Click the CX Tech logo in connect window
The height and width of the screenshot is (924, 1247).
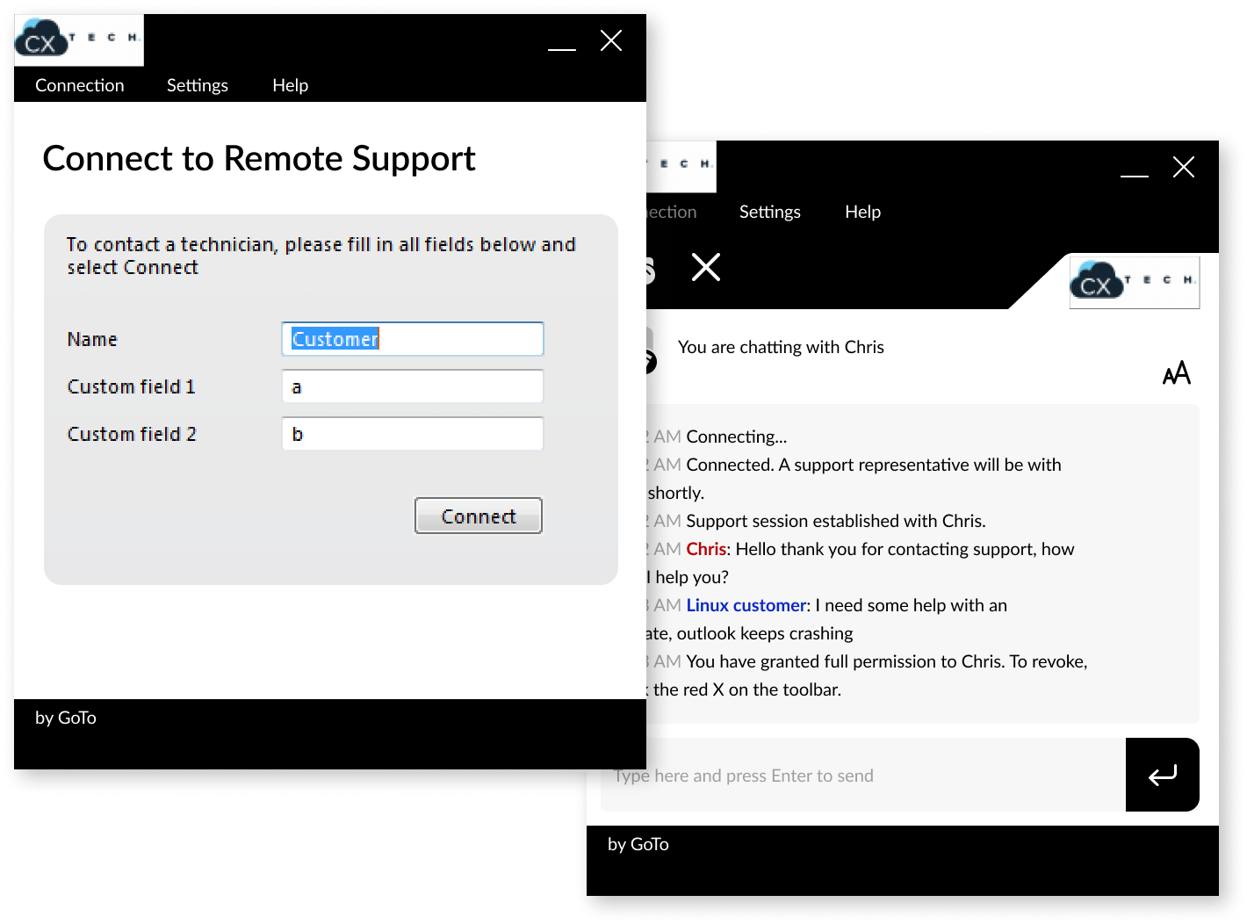[x=79, y=40]
